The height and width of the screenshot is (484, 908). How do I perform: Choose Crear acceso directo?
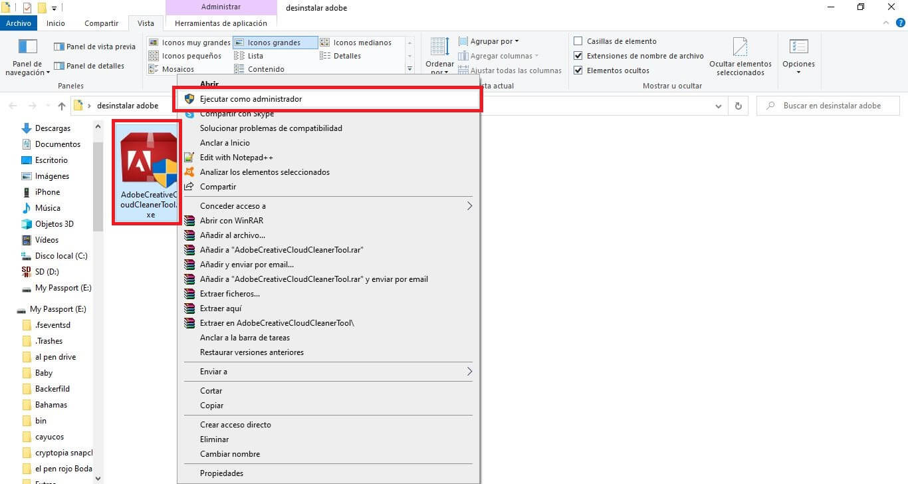pyautogui.click(x=235, y=425)
